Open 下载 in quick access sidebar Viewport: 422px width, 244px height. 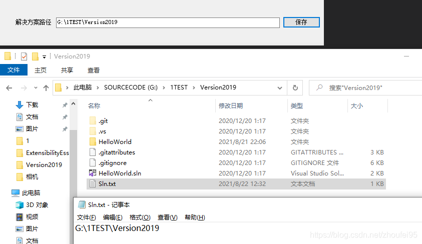pos(32,105)
